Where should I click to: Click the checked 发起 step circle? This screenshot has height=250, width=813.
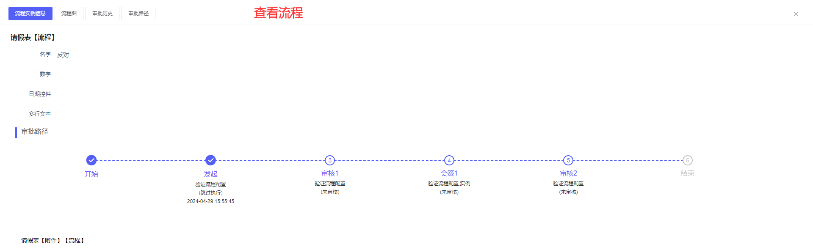tap(210, 160)
